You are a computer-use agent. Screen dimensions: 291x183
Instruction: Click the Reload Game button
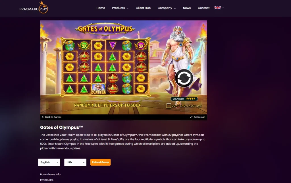point(100,162)
